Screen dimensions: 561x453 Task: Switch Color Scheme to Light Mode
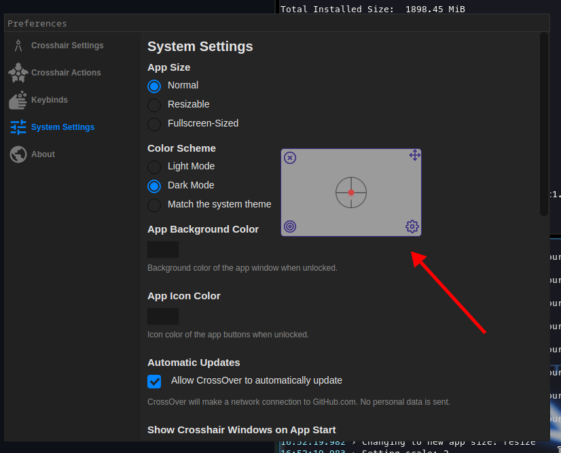coord(154,166)
